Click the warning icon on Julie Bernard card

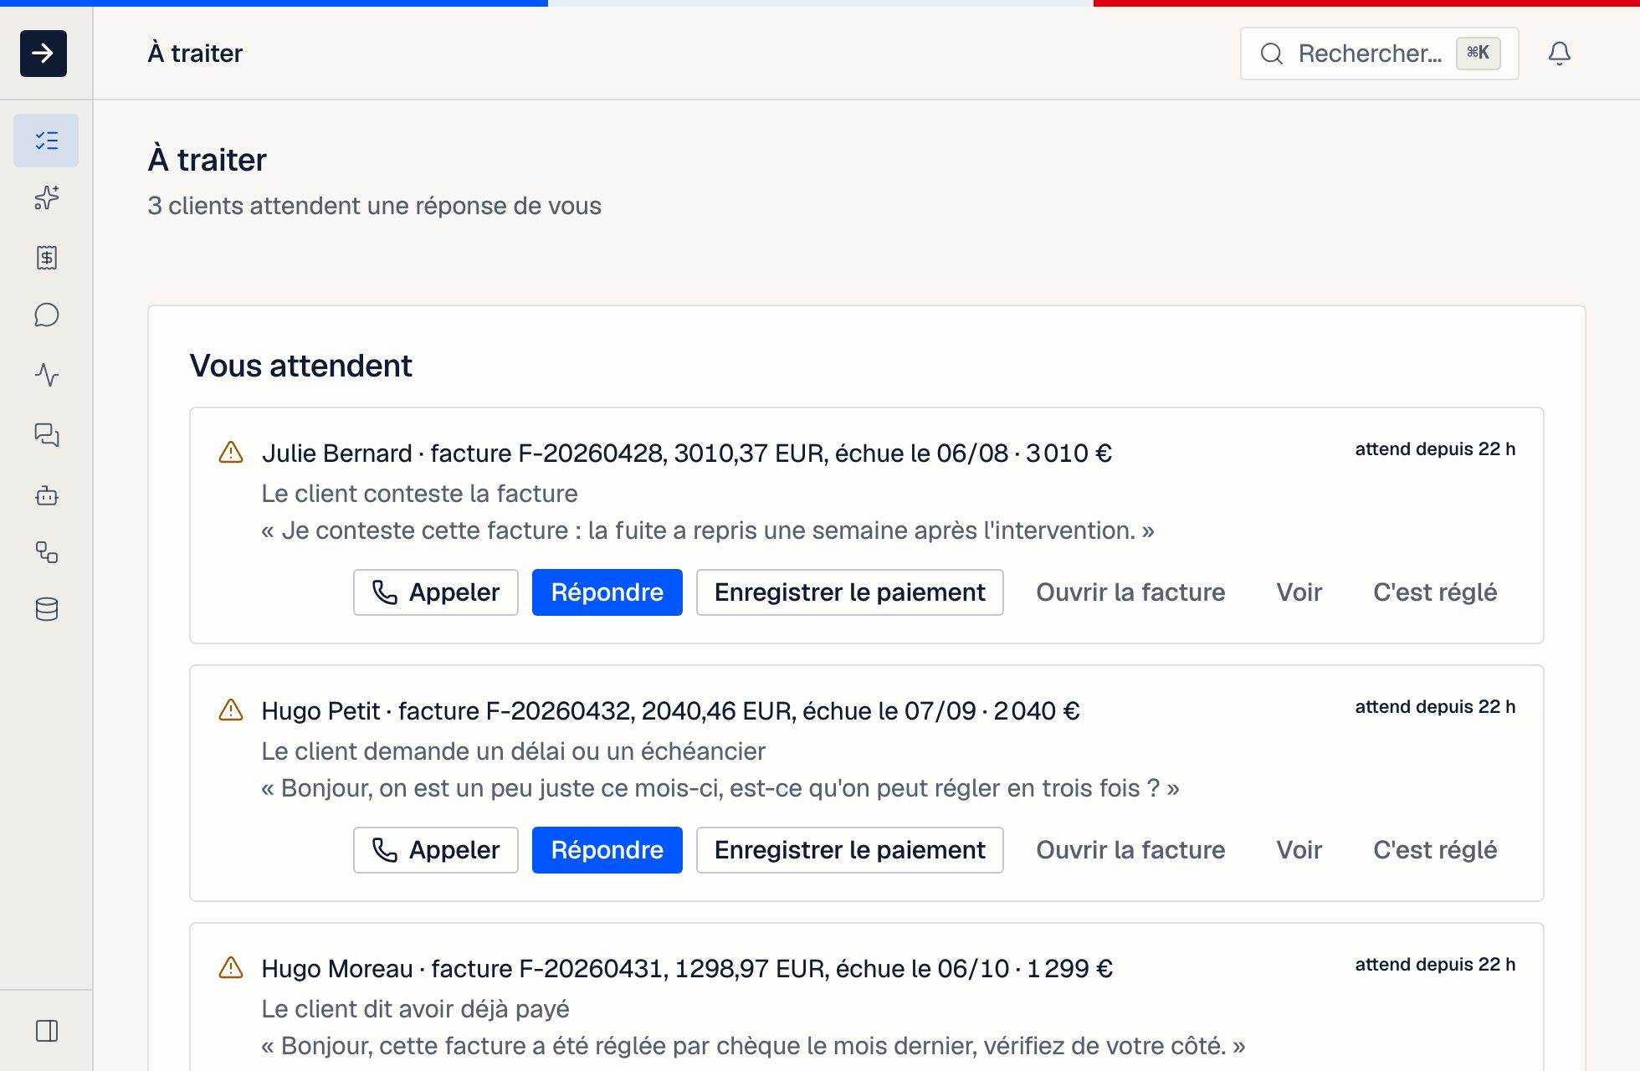click(231, 453)
